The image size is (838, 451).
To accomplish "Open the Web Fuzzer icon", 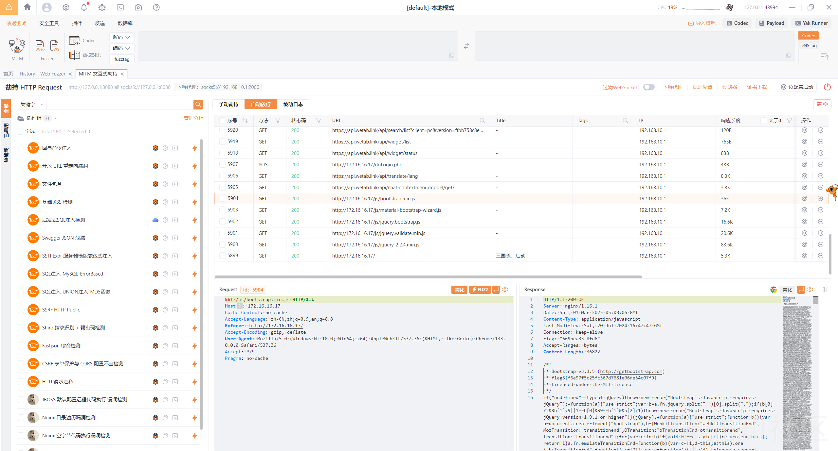I will click(x=40, y=46).
